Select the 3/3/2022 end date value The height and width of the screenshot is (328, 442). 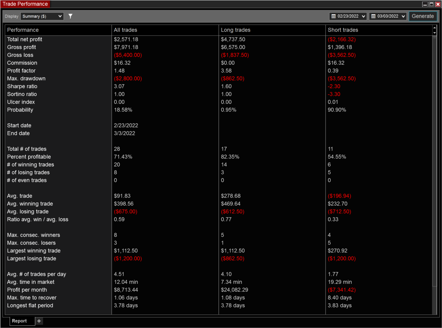click(124, 133)
